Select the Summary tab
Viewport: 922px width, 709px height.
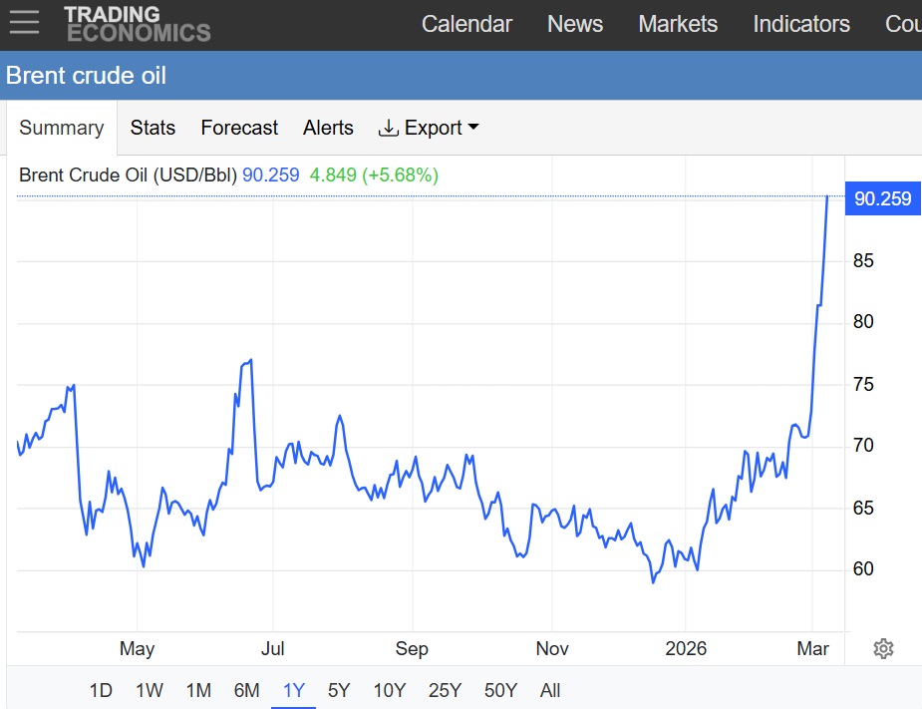pos(61,128)
